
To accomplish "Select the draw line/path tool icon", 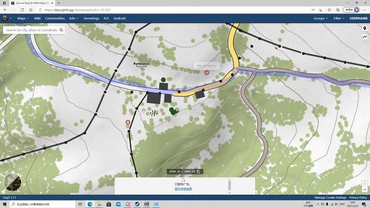I will coord(365,37).
